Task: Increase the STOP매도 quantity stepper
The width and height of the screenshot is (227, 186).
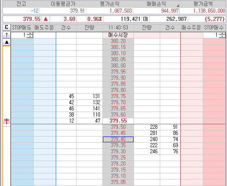Action: (x=30, y=34)
